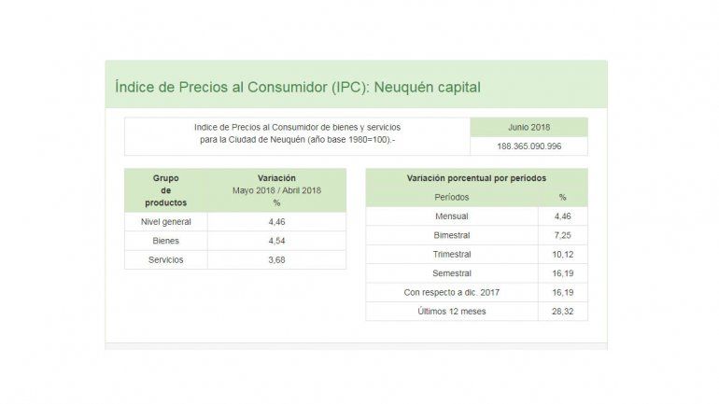Click the Trimestral value 10,12
This screenshot has width=719, height=404.
(562, 255)
